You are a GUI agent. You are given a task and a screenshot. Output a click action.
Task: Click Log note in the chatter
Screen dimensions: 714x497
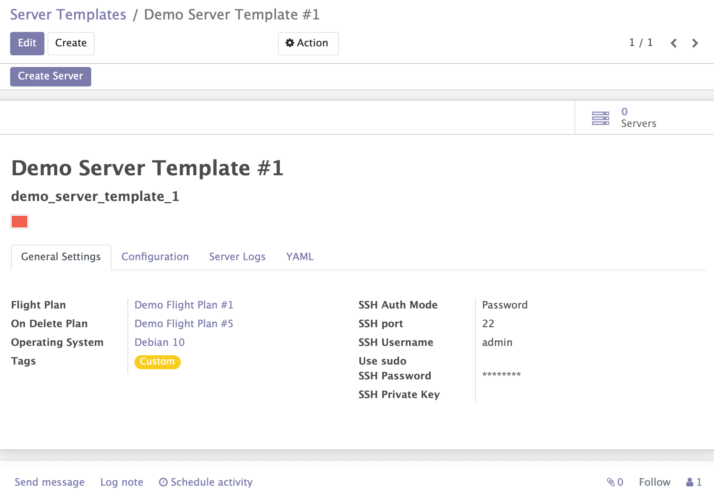click(x=122, y=482)
